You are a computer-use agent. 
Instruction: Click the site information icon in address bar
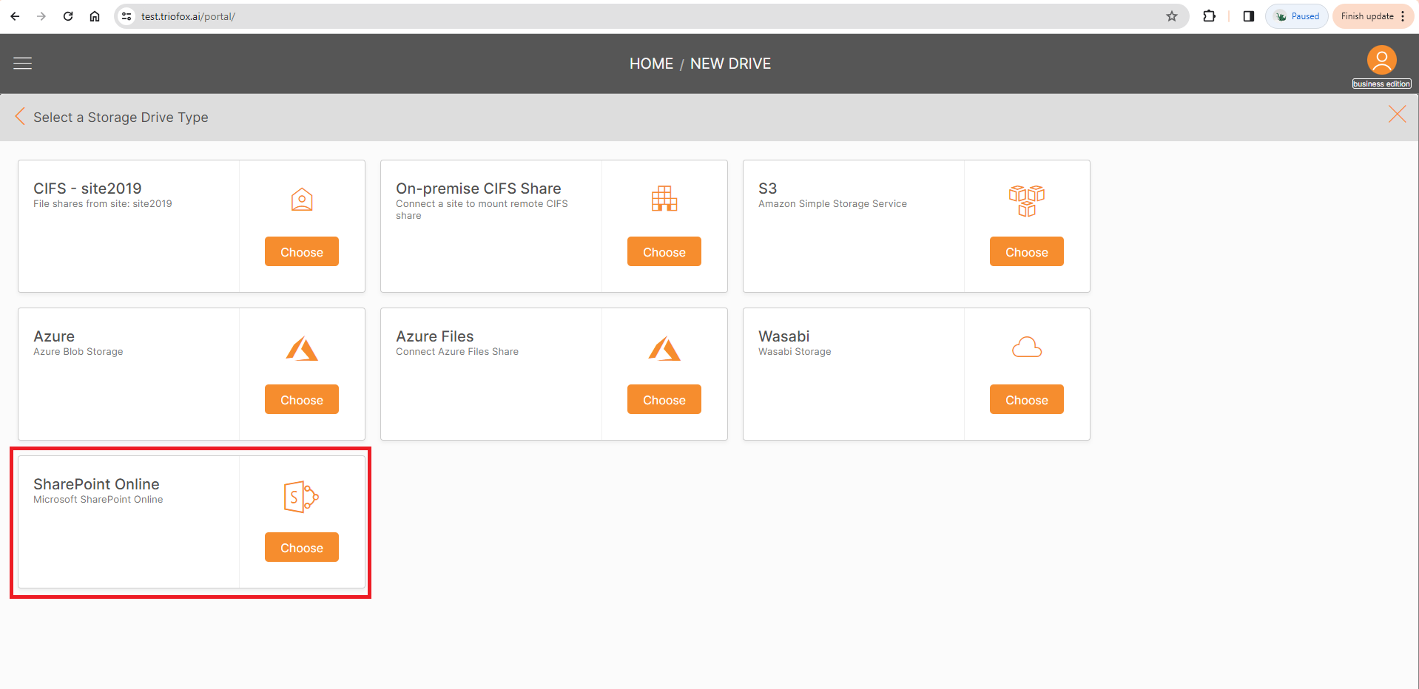click(127, 16)
